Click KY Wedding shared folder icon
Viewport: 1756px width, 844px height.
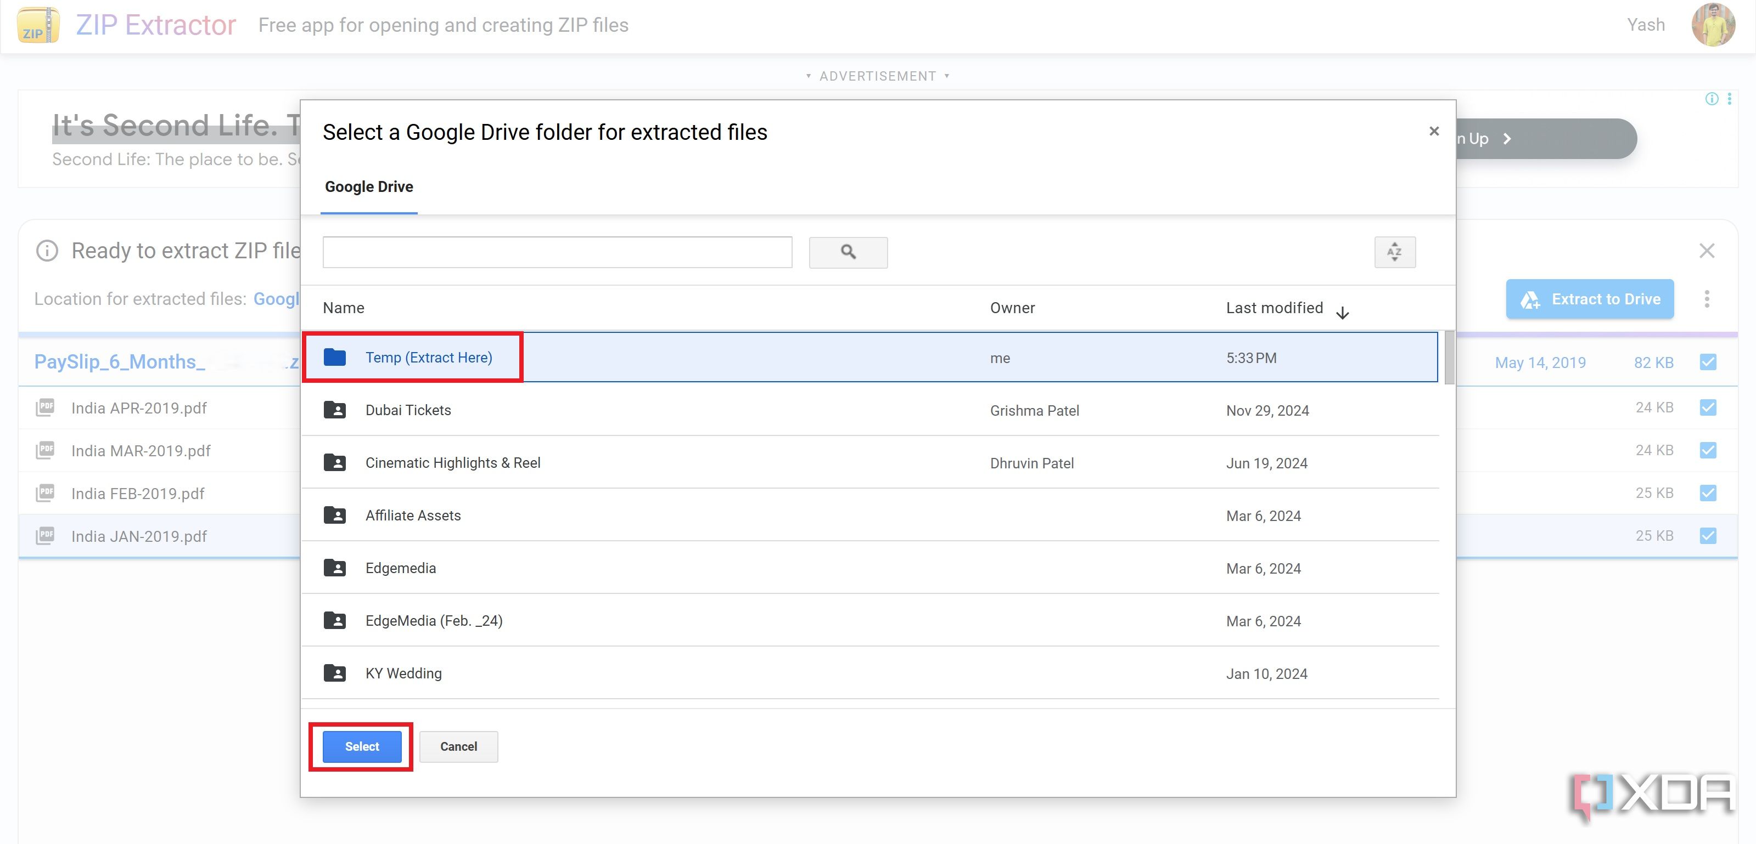(x=334, y=673)
